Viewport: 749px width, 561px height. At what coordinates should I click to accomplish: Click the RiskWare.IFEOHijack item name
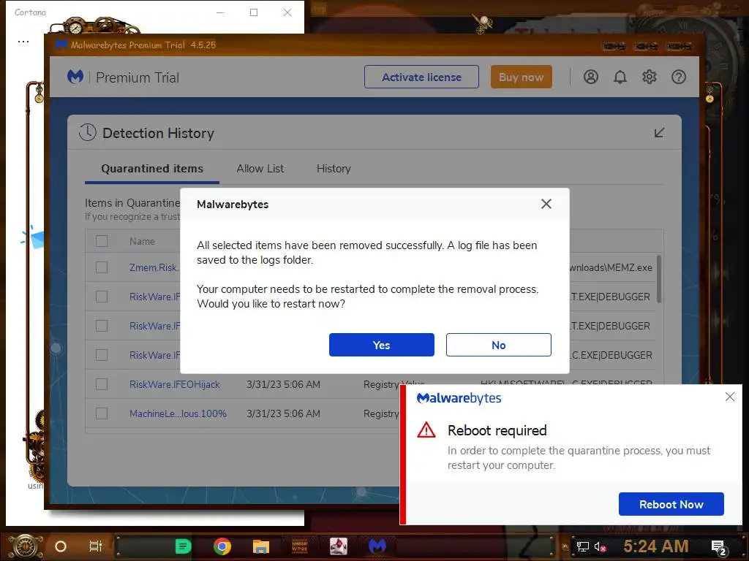[x=174, y=384]
